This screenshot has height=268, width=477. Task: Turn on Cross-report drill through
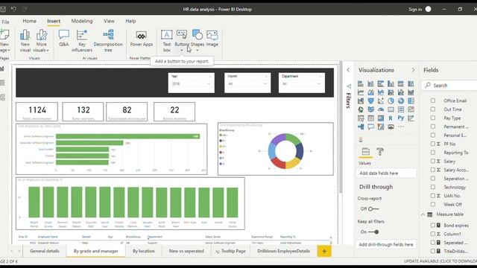click(x=373, y=208)
